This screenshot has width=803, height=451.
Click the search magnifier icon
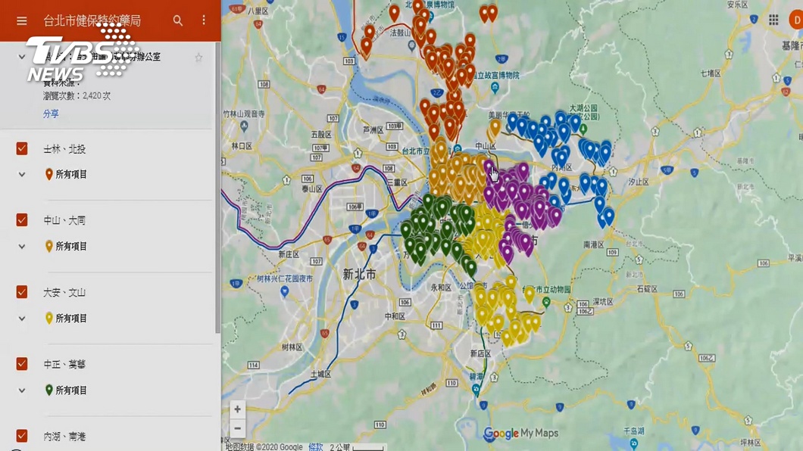pos(178,20)
